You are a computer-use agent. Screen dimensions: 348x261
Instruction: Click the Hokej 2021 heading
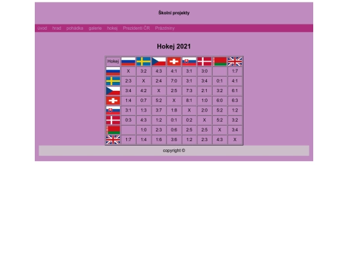[174, 46]
